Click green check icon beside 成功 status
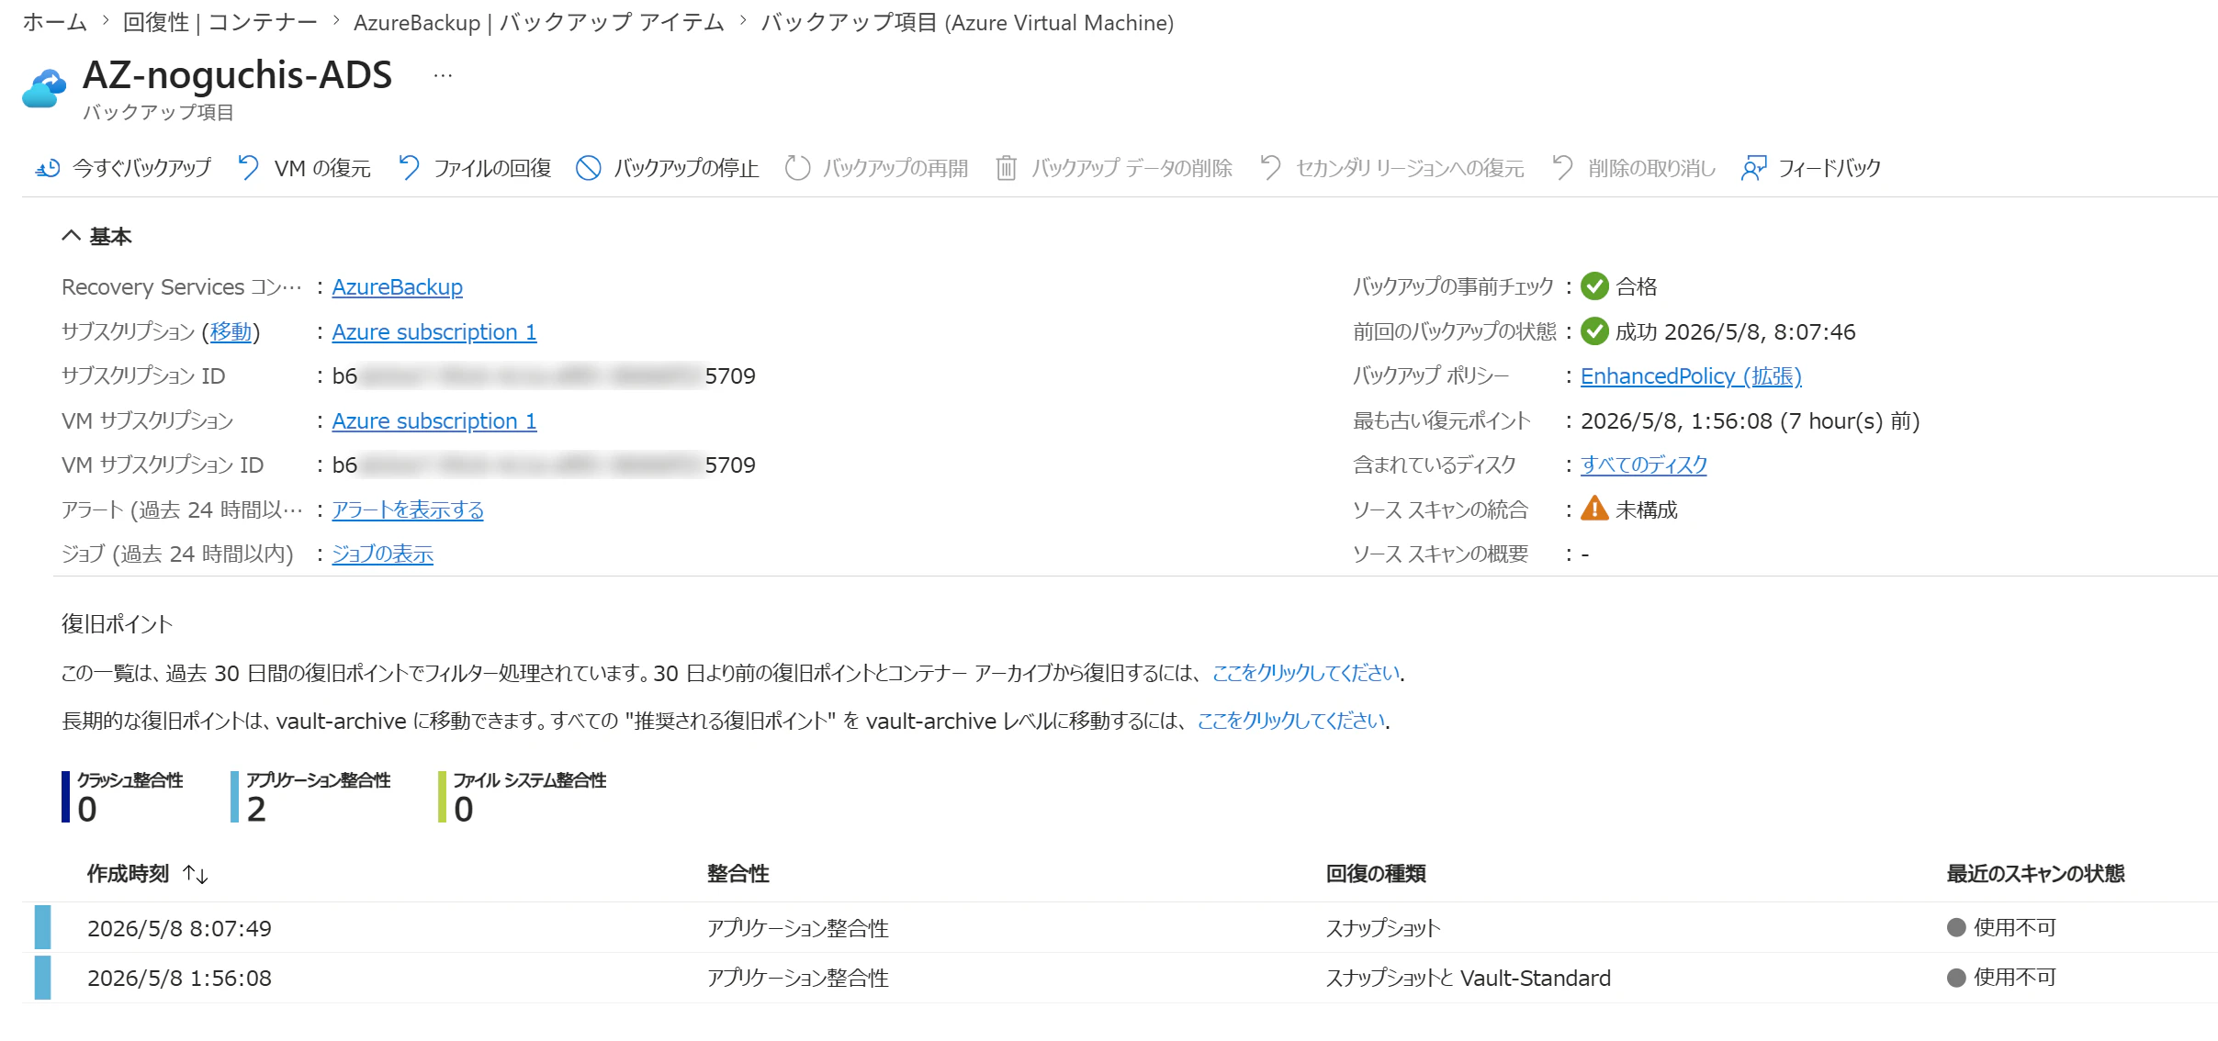Image resolution: width=2218 pixels, height=1041 pixels. click(x=1594, y=331)
